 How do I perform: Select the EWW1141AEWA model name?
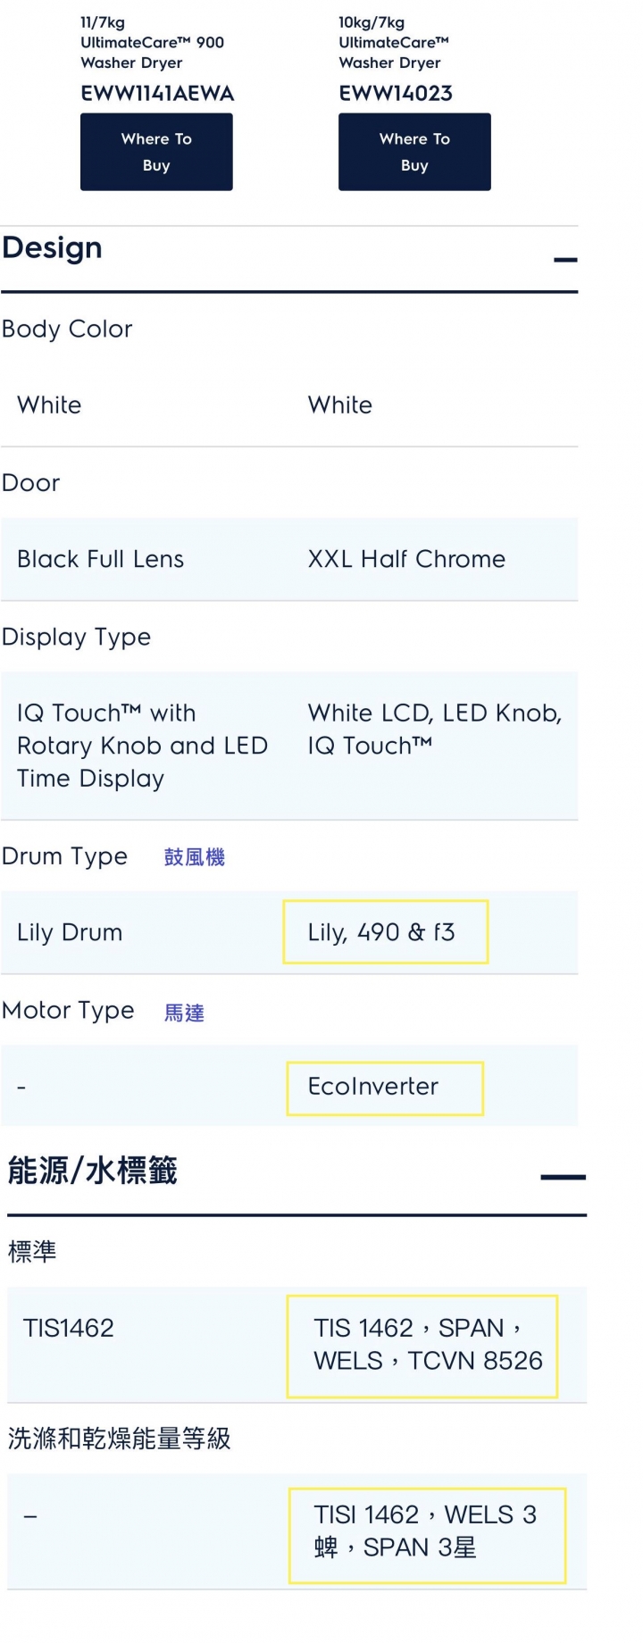(157, 94)
